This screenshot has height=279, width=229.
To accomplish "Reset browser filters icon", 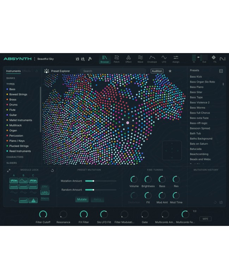I will coord(36,71).
